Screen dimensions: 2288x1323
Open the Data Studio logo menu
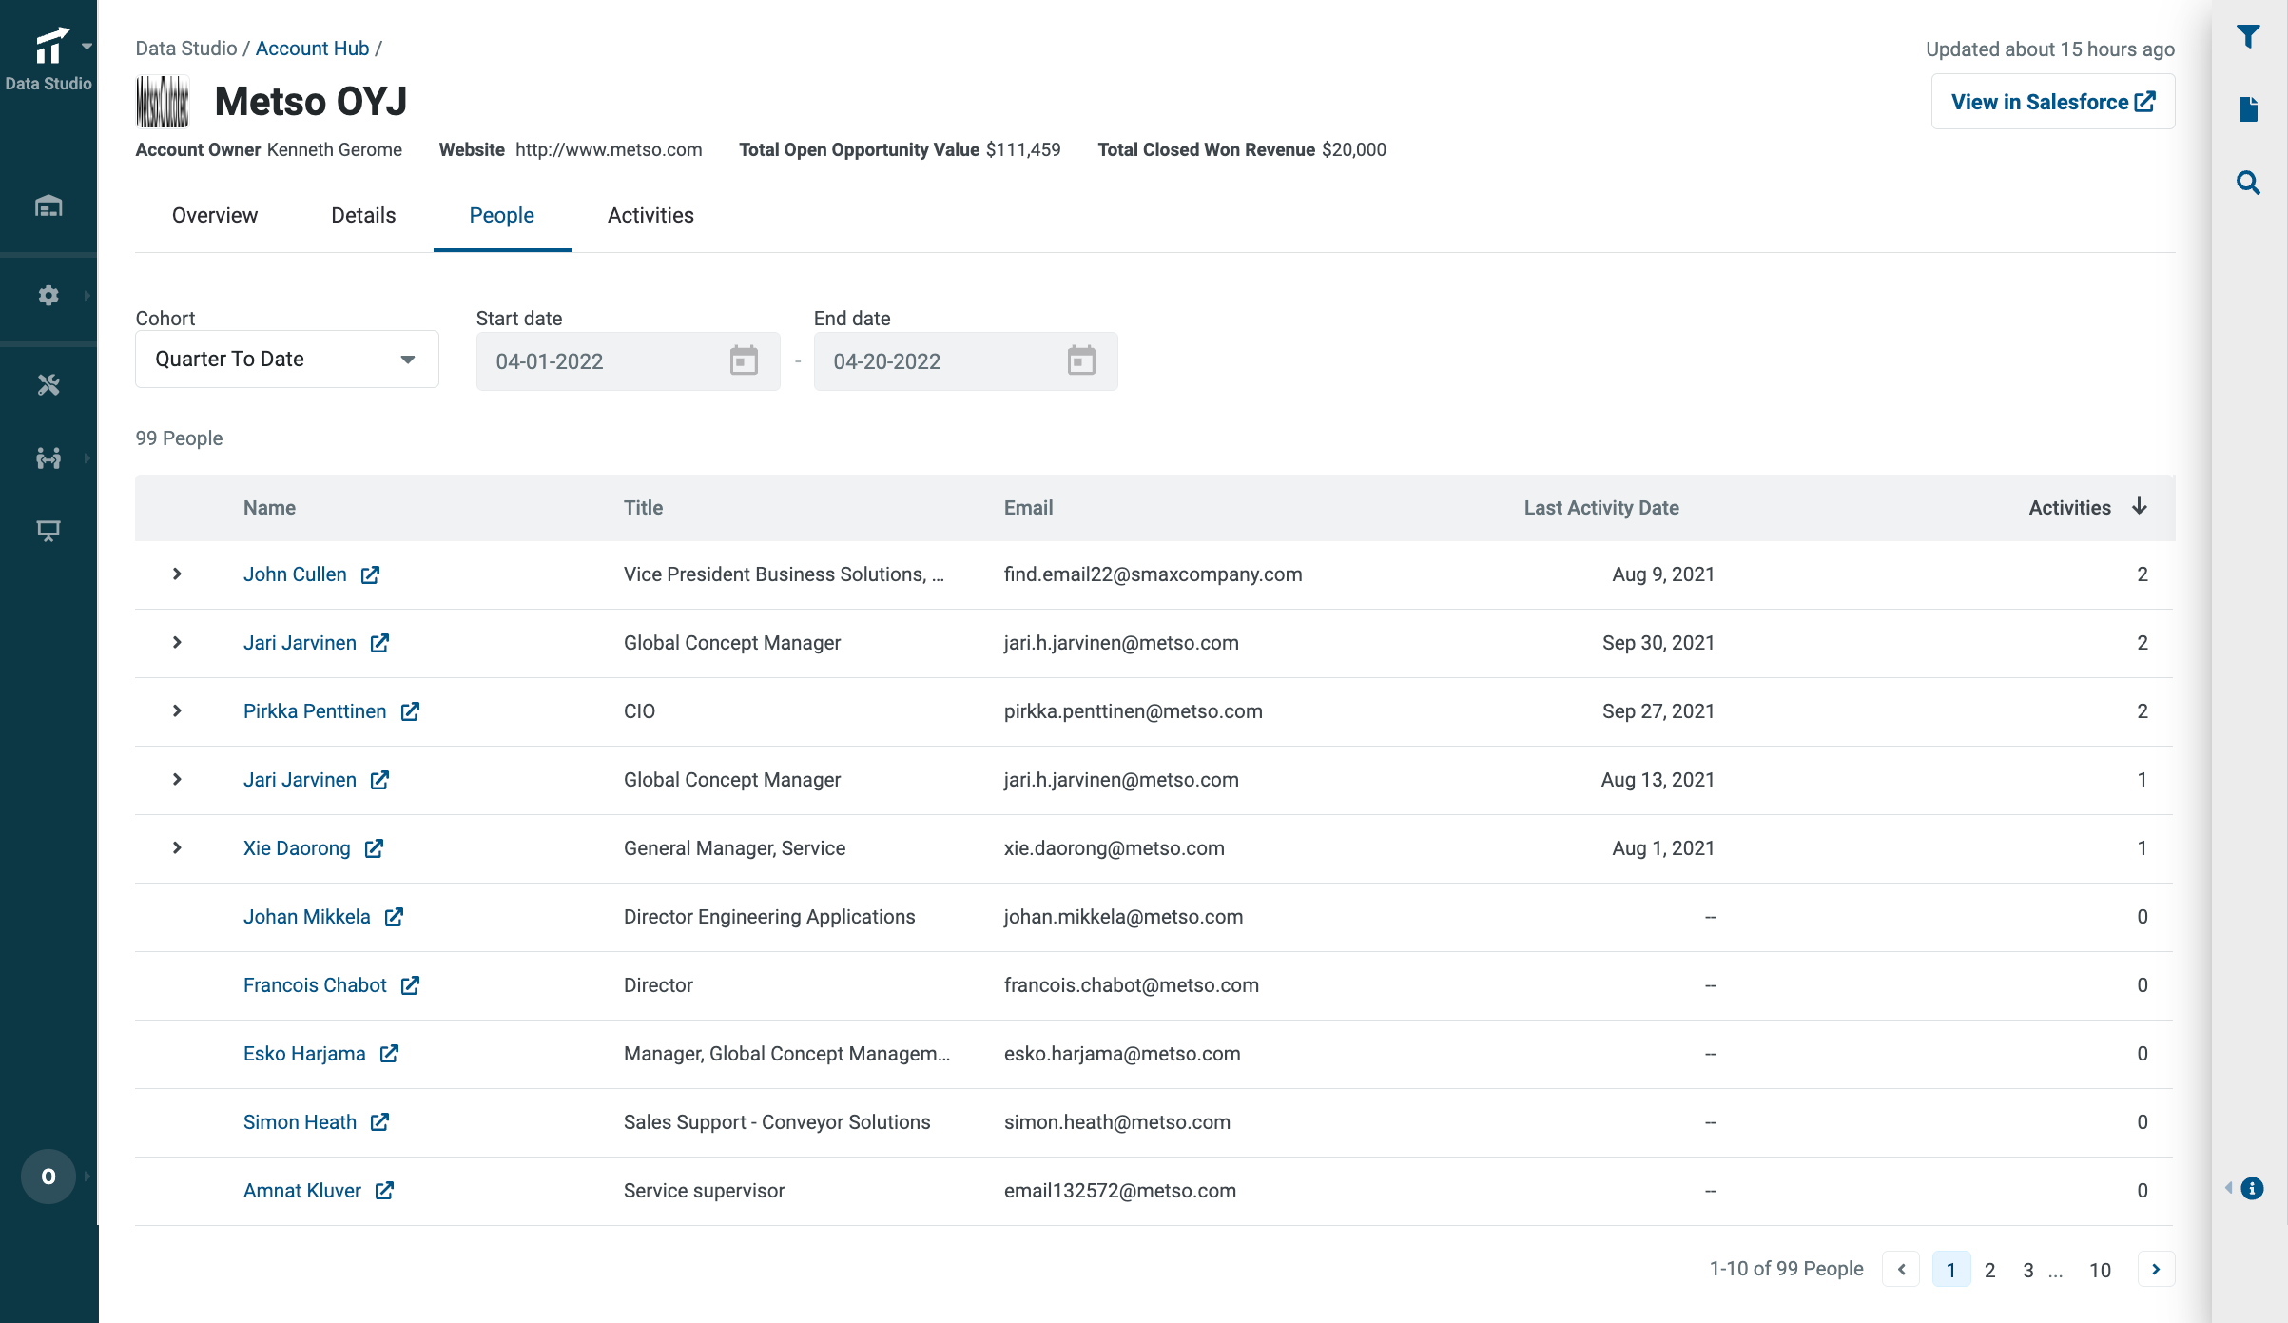49,57
